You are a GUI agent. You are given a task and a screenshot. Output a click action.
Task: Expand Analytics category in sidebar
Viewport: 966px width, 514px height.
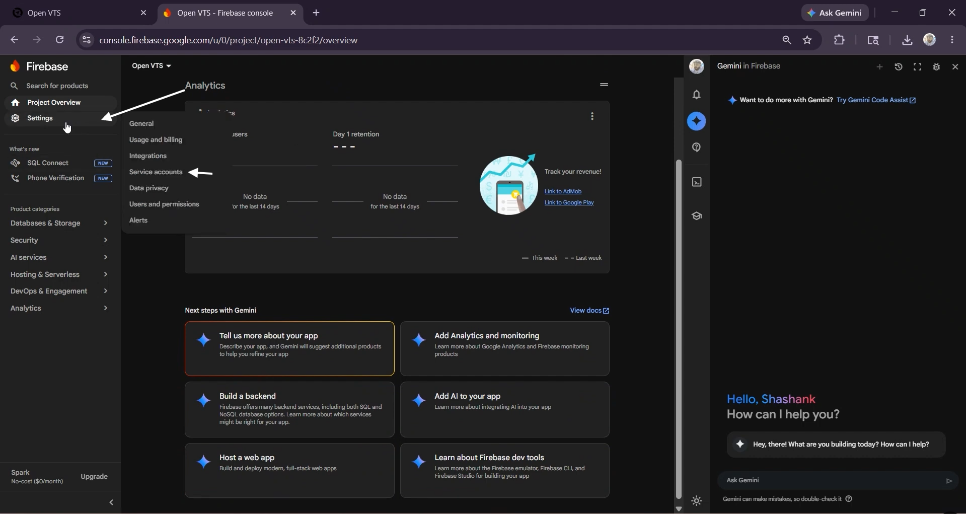[59, 309]
